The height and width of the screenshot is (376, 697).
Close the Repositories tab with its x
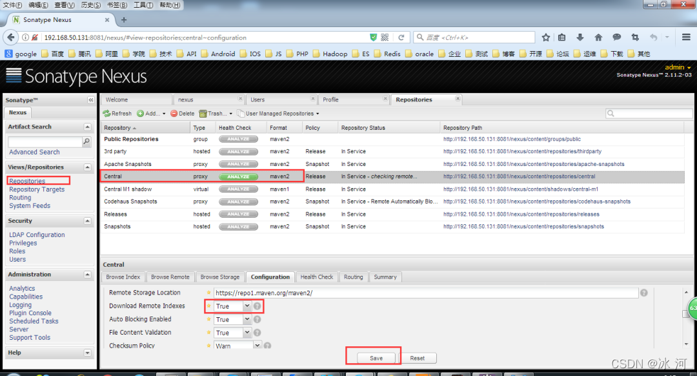(x=458, y=99)
